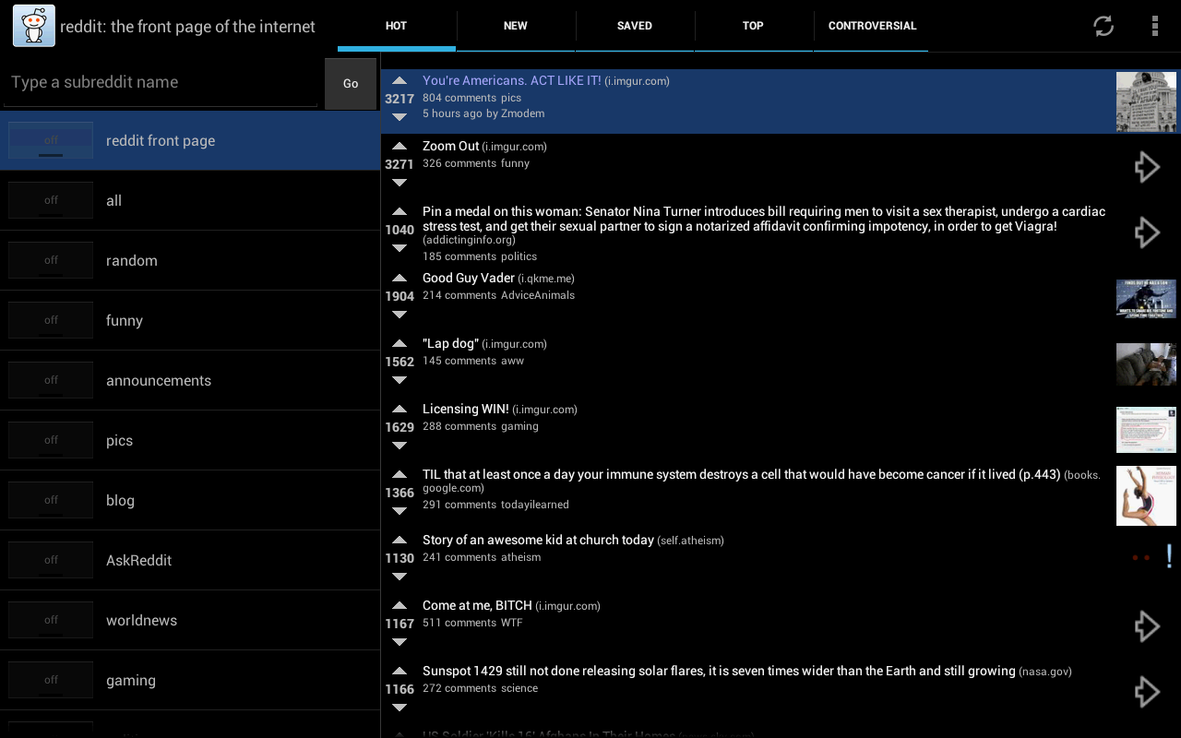1181x738 pixels.
Task: Click the refresh icon in top bar
Action: point(1103,26)
